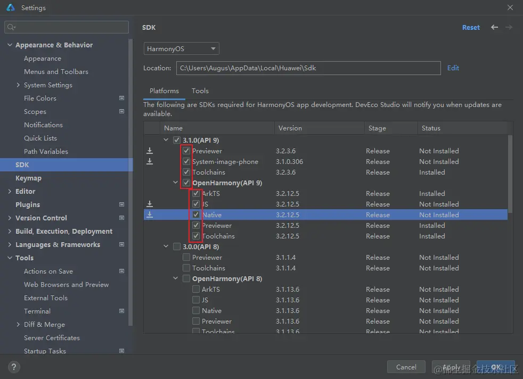Check the 3.0.0(API 8) checkbox
The image size is (523, 379).
tap(177, 246)
